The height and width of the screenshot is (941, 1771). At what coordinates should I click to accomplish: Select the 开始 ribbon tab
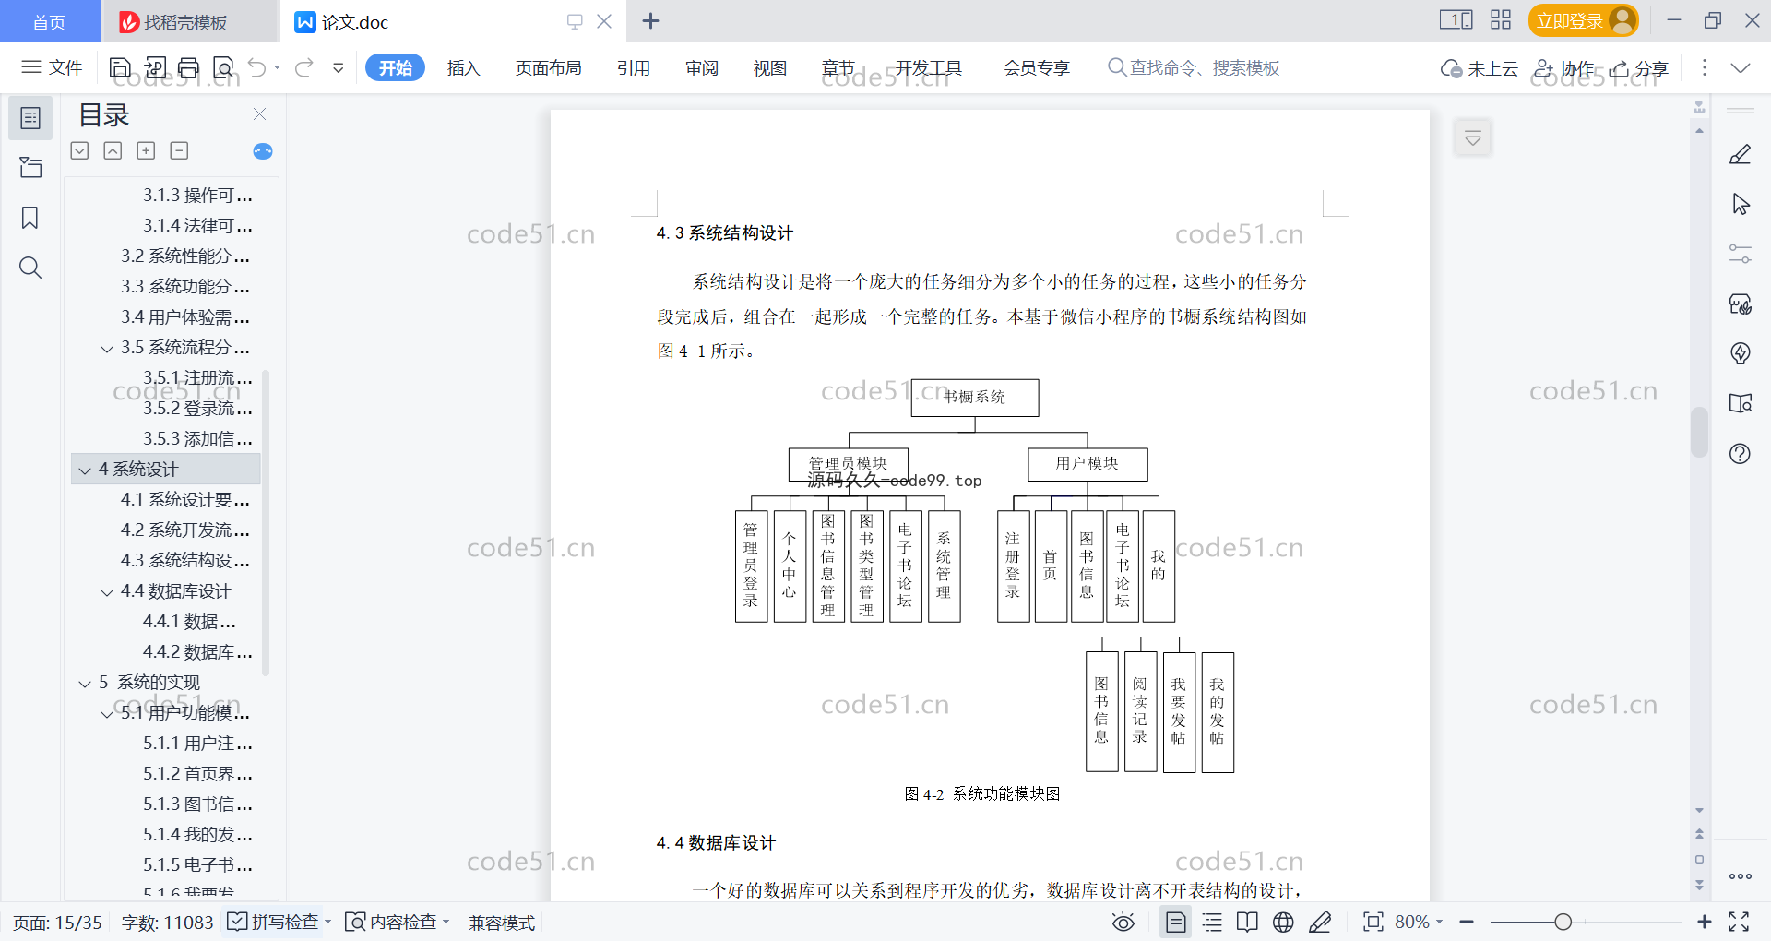pyautogui.click(x=395, y=67)
